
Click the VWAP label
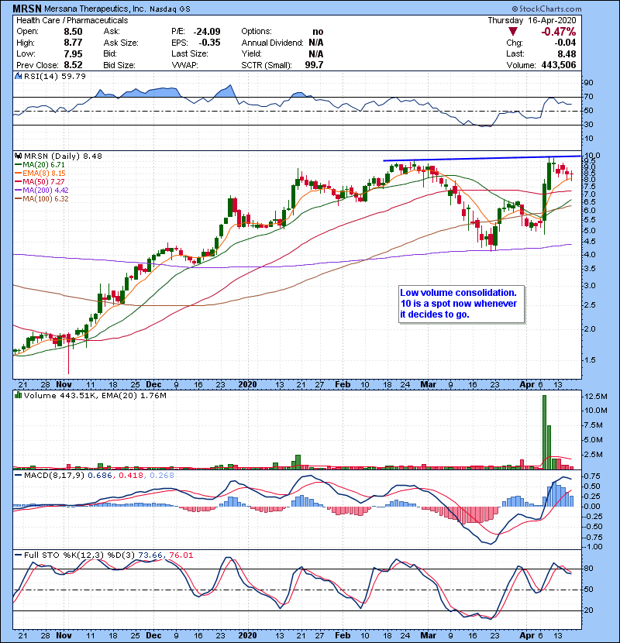coord(184,65)
